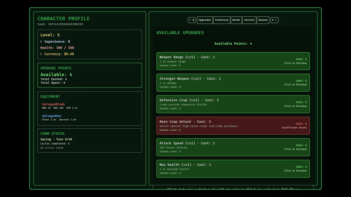Click the SalvagedHoe equipment name
Image resolution: width=351 pixels, height=197 pixels.
(x=52, y=116)
